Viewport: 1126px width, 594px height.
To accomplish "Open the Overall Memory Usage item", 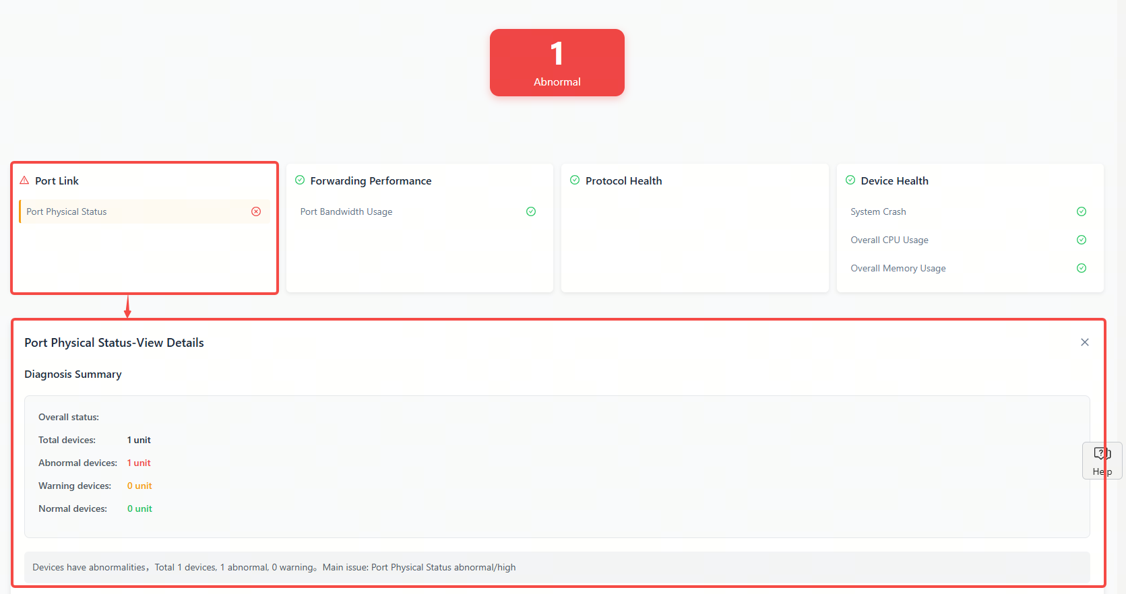I will point(898,268).
